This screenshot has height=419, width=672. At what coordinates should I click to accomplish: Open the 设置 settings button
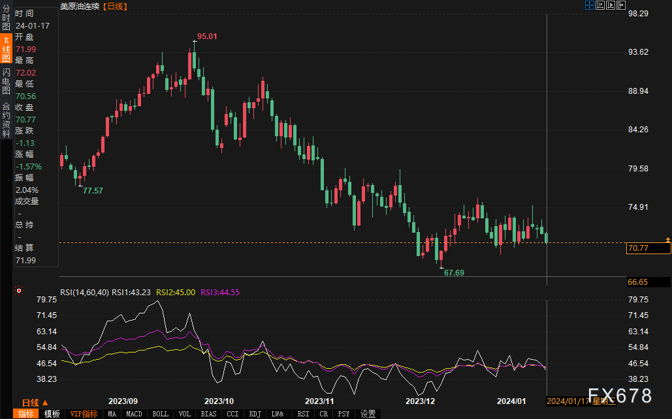point(368,414)
